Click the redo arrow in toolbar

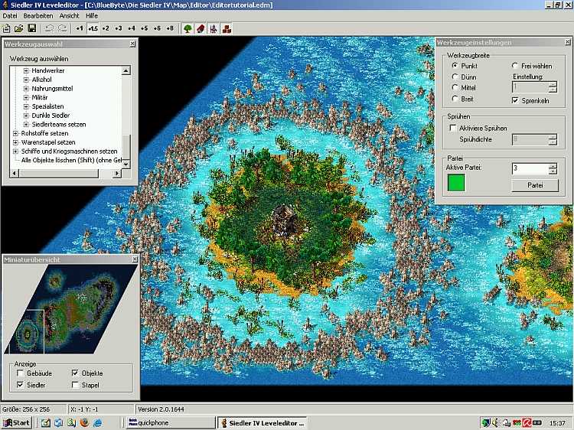[x=63, y=28]
